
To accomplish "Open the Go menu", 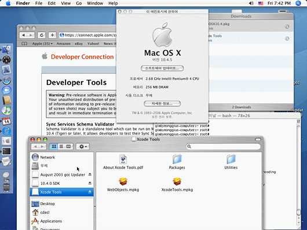I will (x=79, y=3).
